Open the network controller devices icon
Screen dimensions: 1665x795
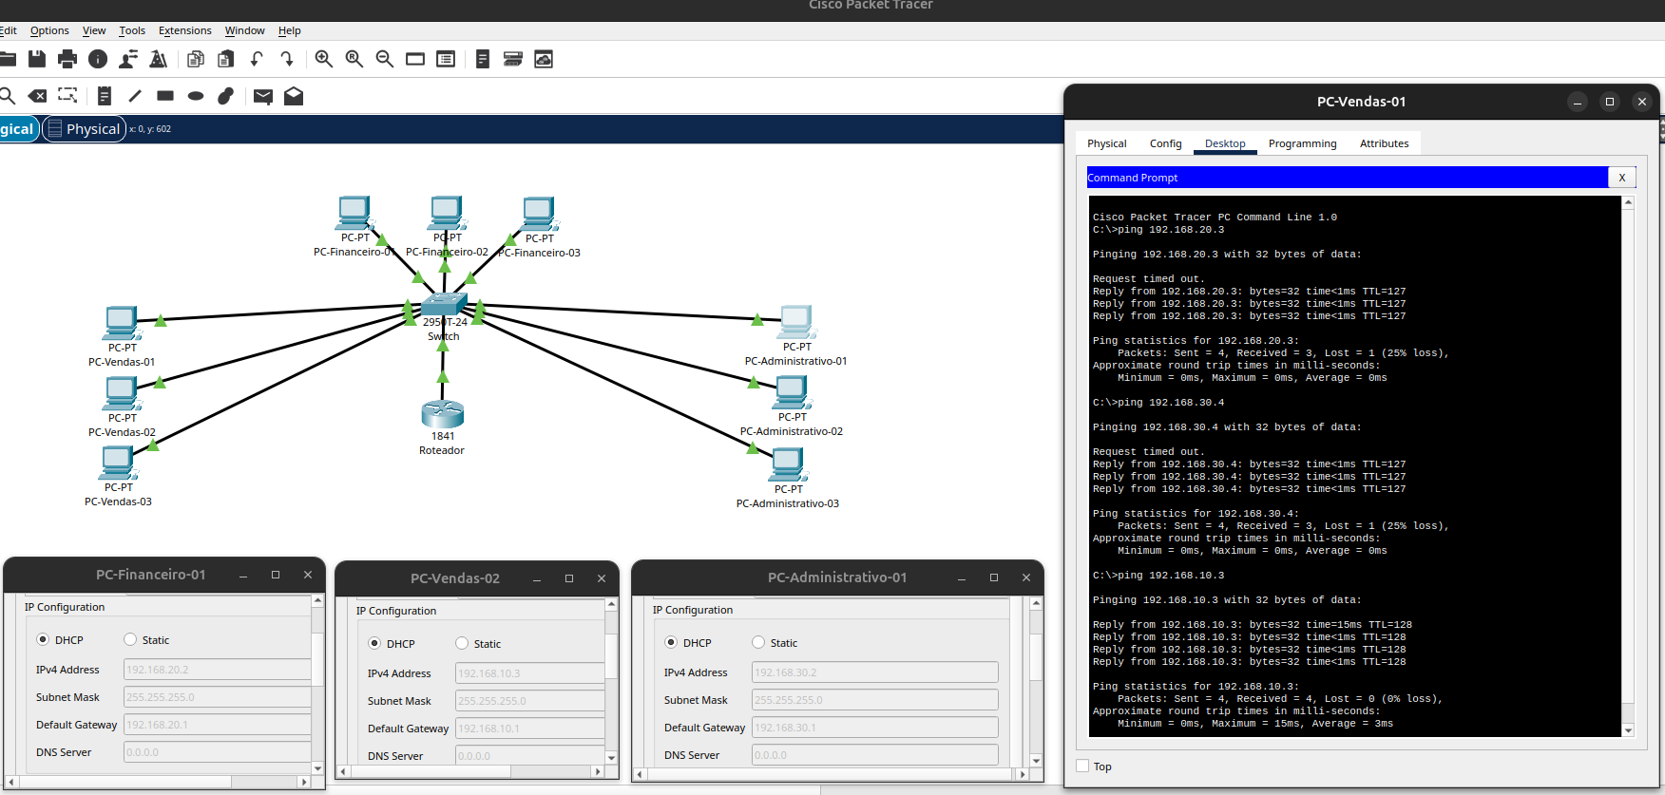[x=513, y=59]
